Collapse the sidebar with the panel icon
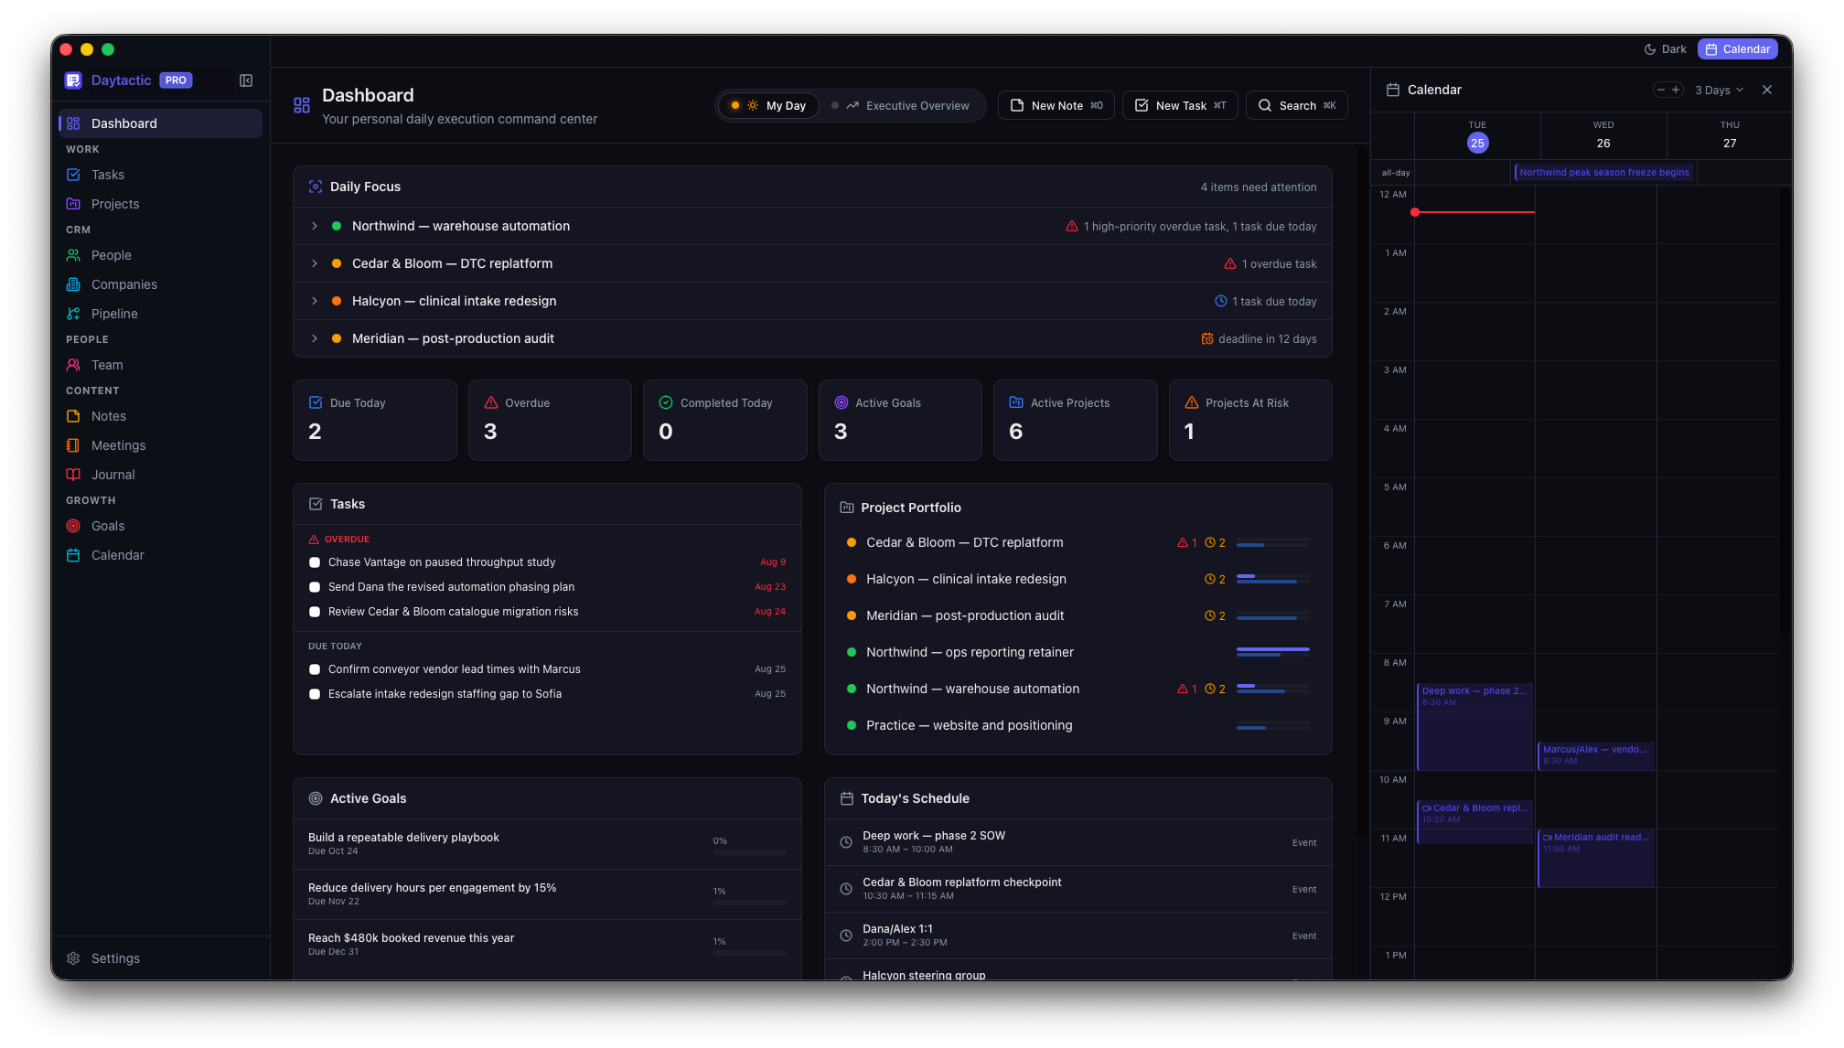Viewport: 1844px width, 1048px height. coord(246,80)
